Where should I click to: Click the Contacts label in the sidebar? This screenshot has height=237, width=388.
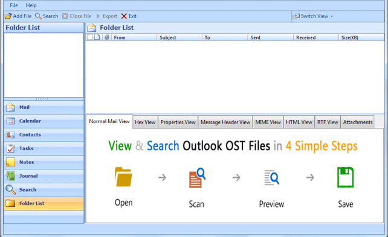[30, 134]
